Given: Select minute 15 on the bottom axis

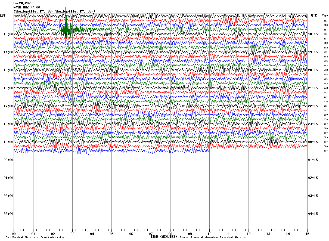Looking at the screenshot, I should 307,234.
